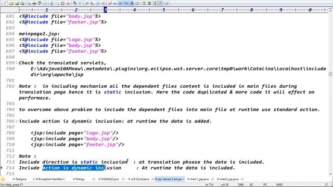Click the 'ANSI' encoding status entry
This screenshot has width=333, height=187.
(x=279, y=185)
